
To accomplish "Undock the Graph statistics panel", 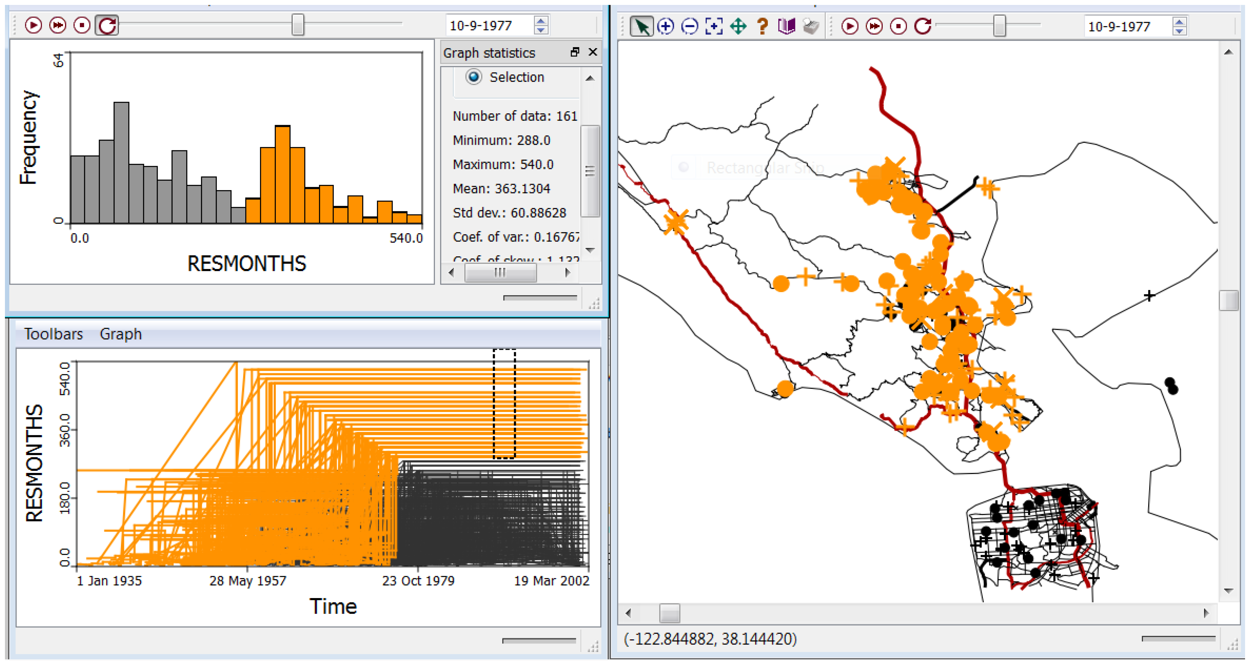I will pyautogui.click(x=575, y=52).
